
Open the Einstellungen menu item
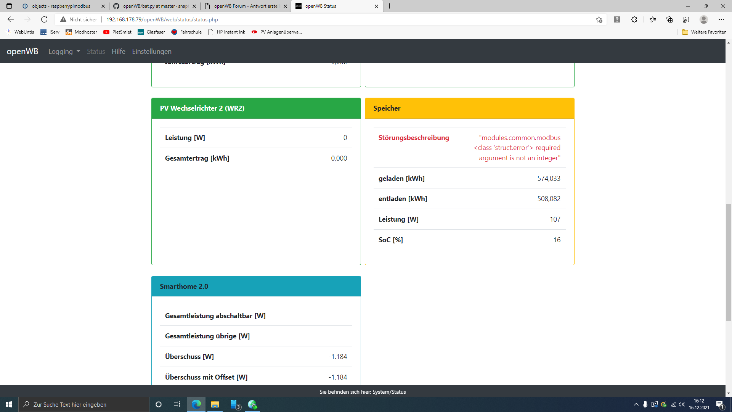[x=152, y=51]
